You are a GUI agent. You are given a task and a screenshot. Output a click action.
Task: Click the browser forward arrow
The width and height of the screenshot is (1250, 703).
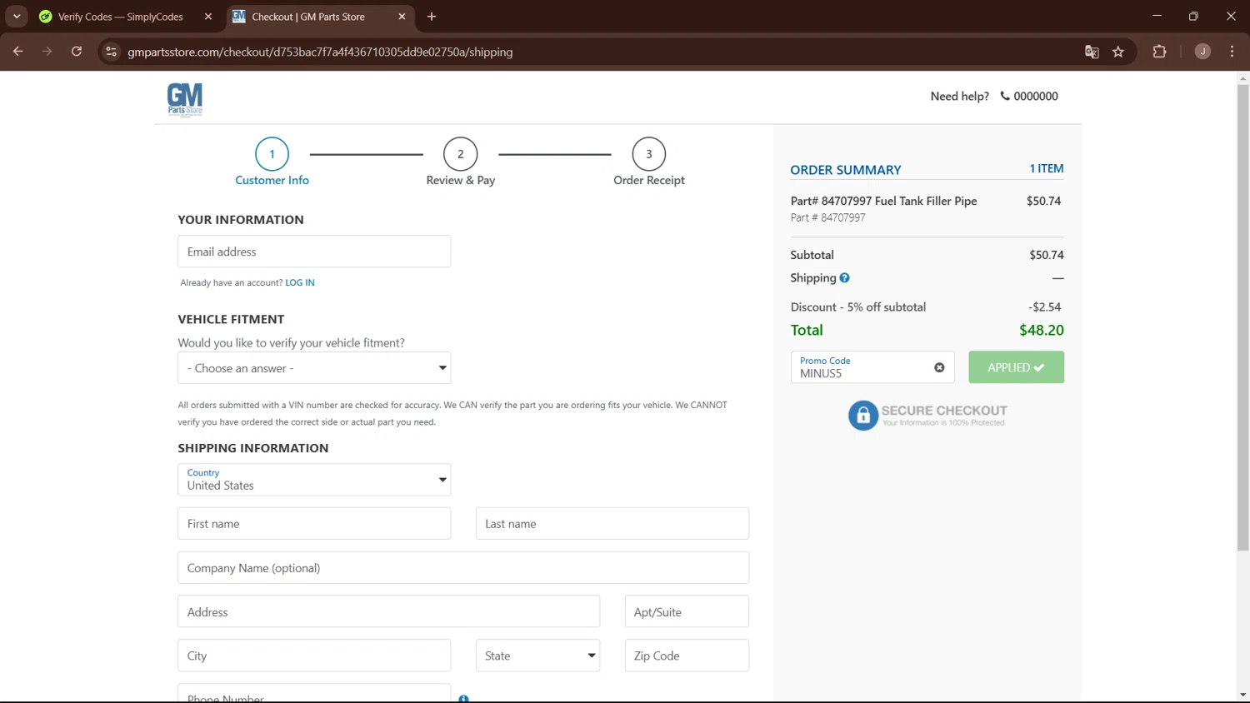click(x=47, y=52)
